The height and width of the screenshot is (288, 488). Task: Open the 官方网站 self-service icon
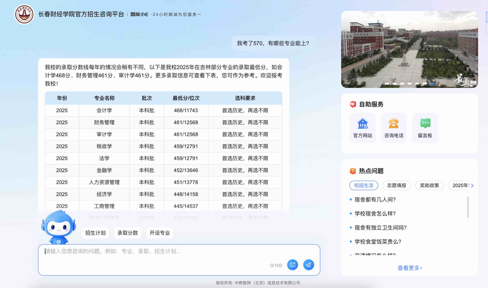pyautogui.click(x=362, y=127)
